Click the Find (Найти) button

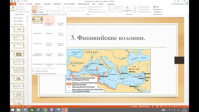[x=156, y=7]
